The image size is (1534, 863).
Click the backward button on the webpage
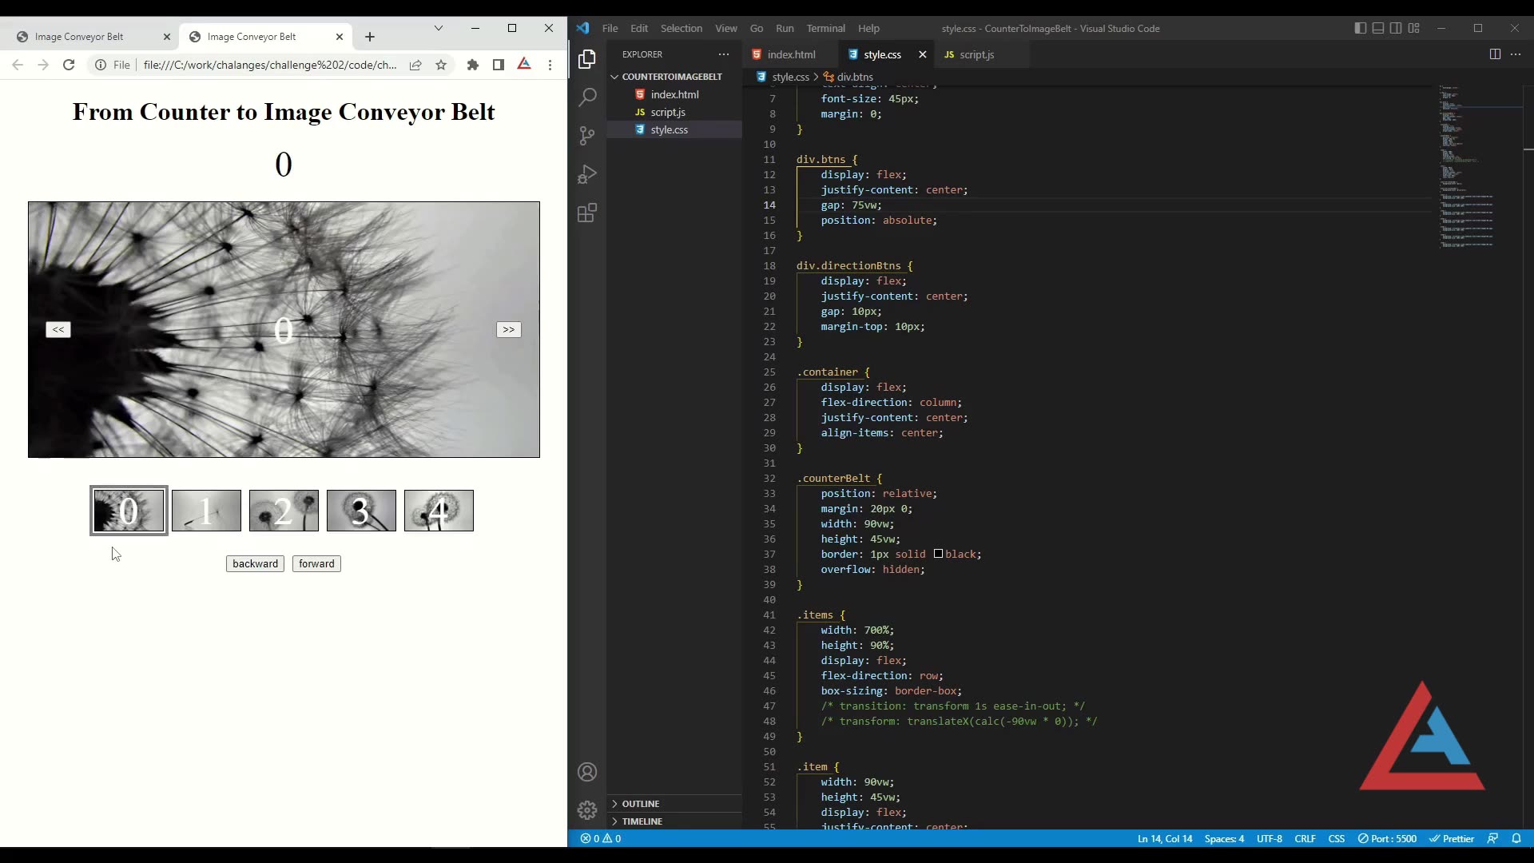click(x=255, y=563)
